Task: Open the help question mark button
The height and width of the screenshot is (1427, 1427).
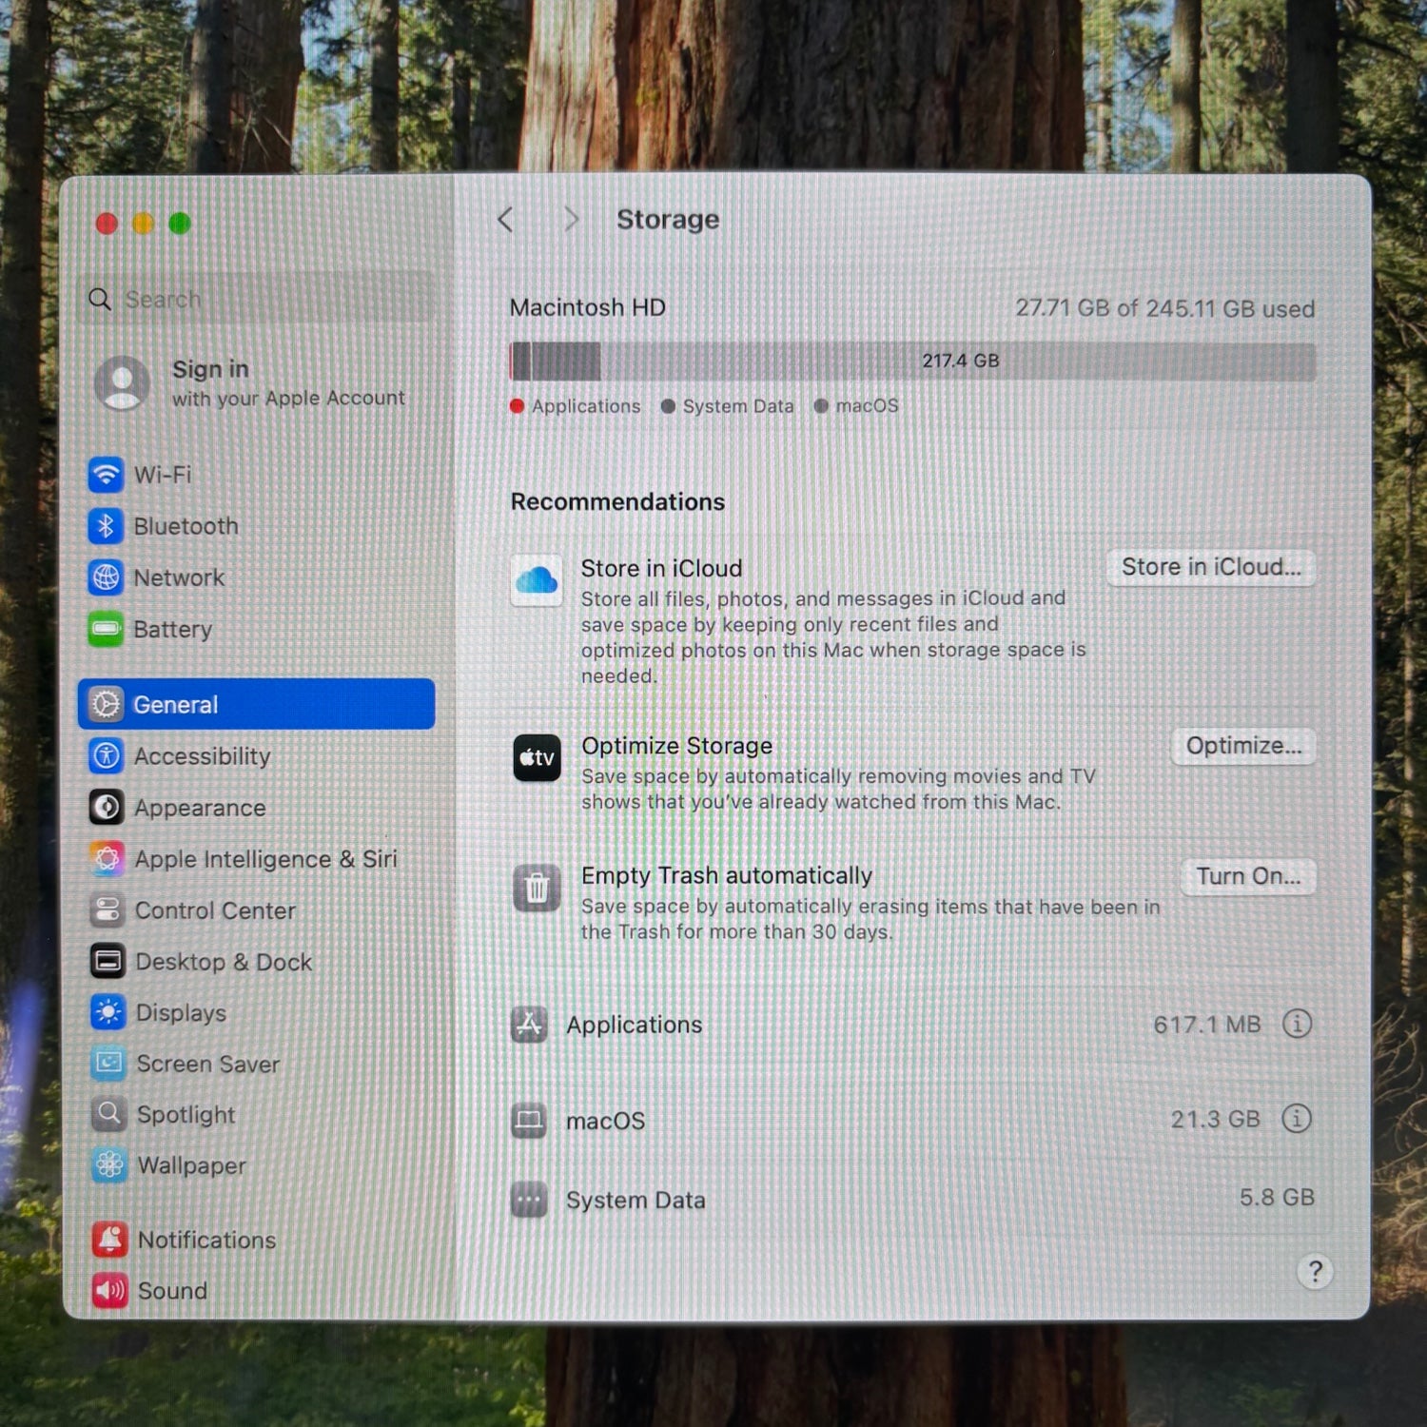Action: [x=1315, y=1271]
